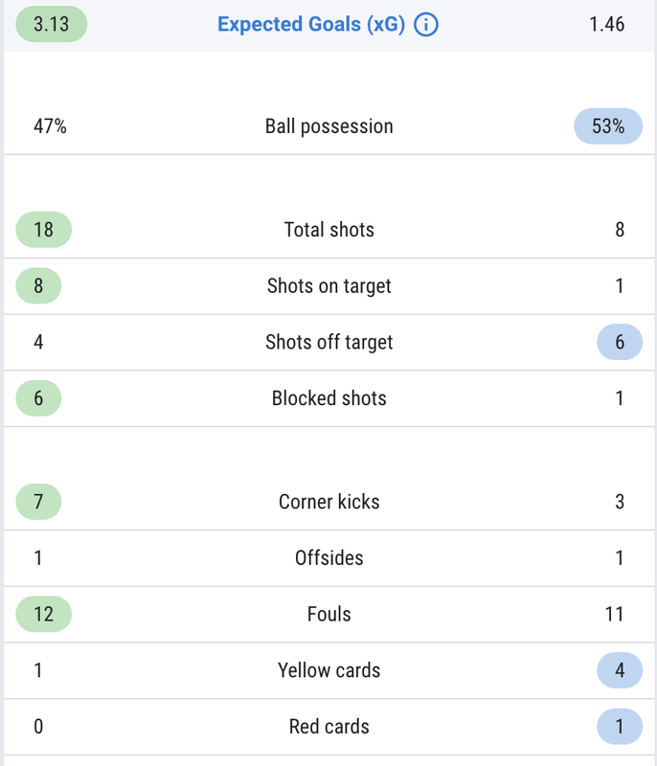The image size is (657, 766).
Task: Select the Total shots label
Action: pos(328,230)
